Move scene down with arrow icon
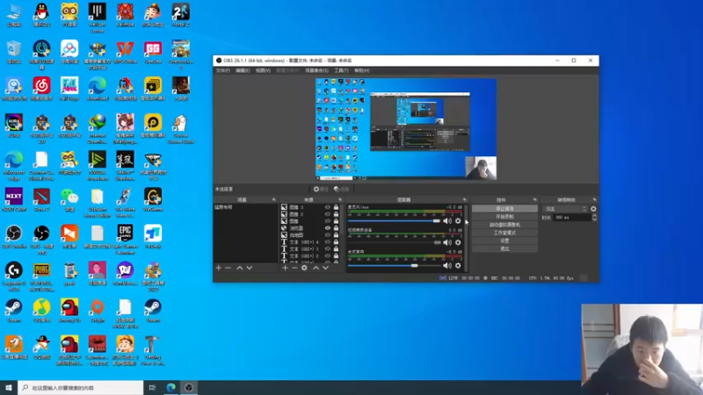The image size is (703, 395). [250, 268]
